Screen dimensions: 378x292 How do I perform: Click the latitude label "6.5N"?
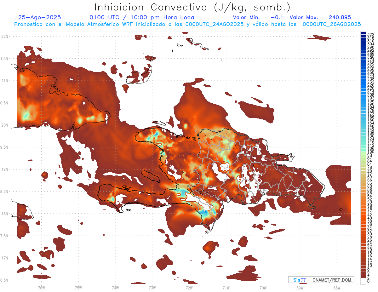[x=4, y=280]
